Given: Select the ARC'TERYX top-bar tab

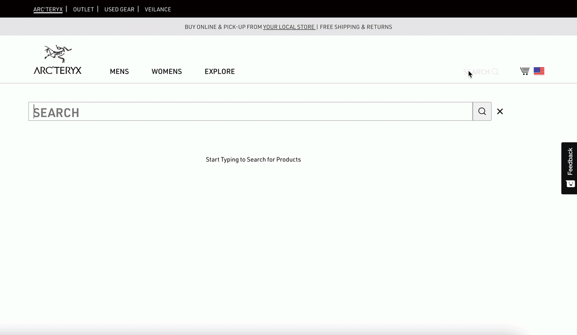Looking at the screenshot, I should pyautogui.click(x=48, y=9).
